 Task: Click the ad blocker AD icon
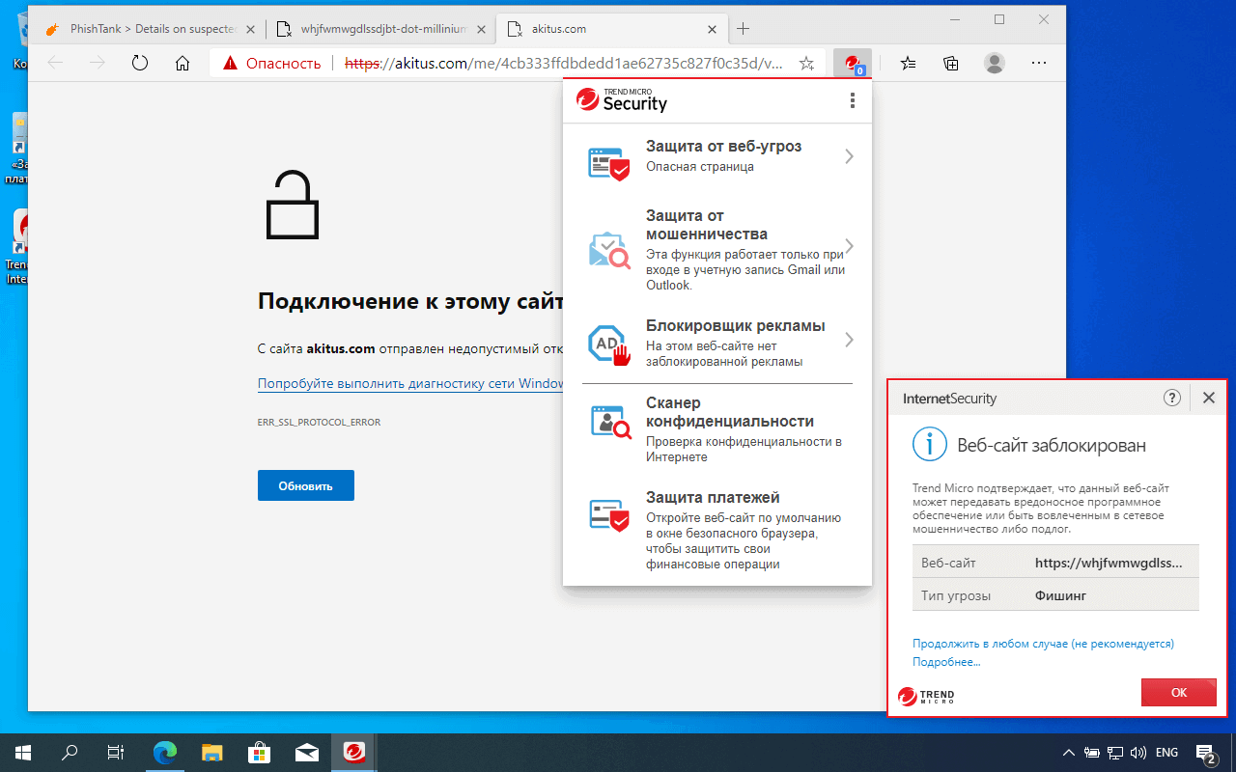(608, 344)
